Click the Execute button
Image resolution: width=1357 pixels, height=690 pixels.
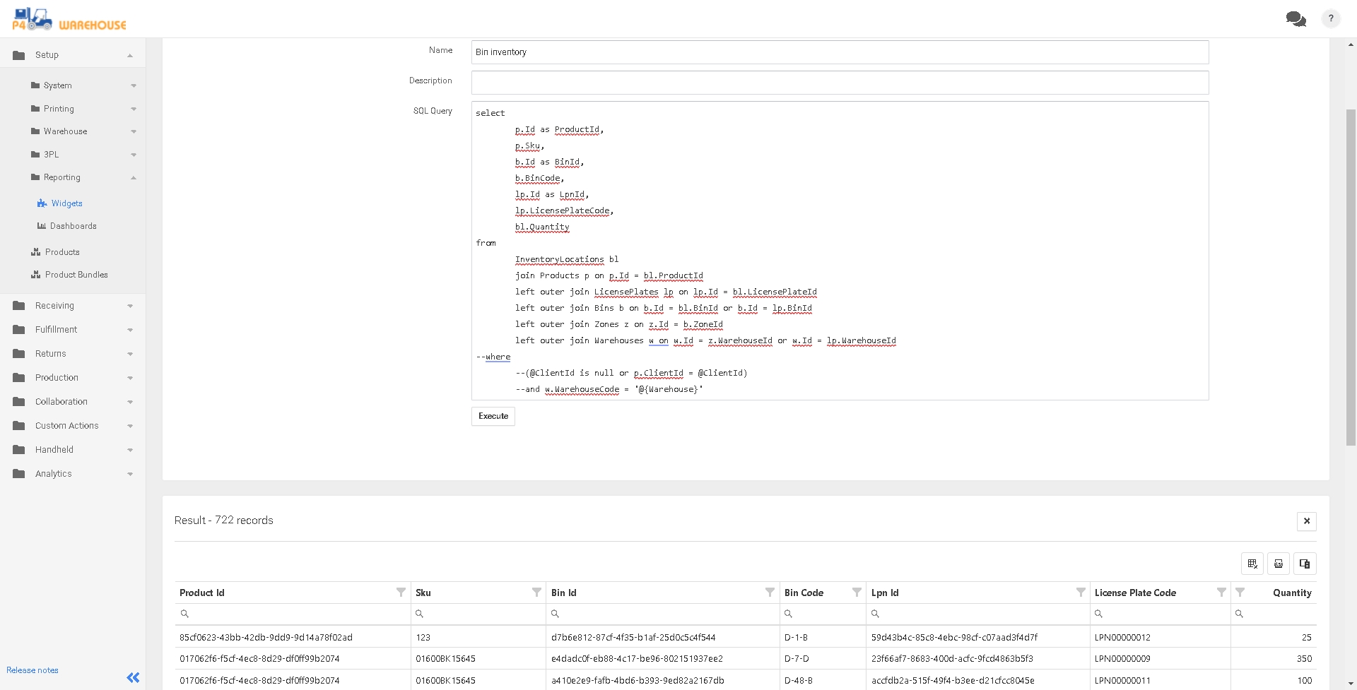pos(493,416)
